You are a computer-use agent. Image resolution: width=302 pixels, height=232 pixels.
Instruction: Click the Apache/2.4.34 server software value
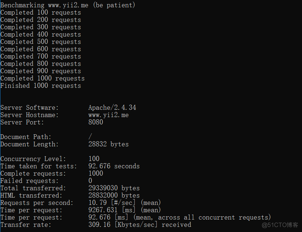[112, 108]
